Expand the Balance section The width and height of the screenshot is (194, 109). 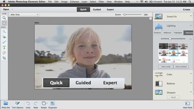(191, 83)
